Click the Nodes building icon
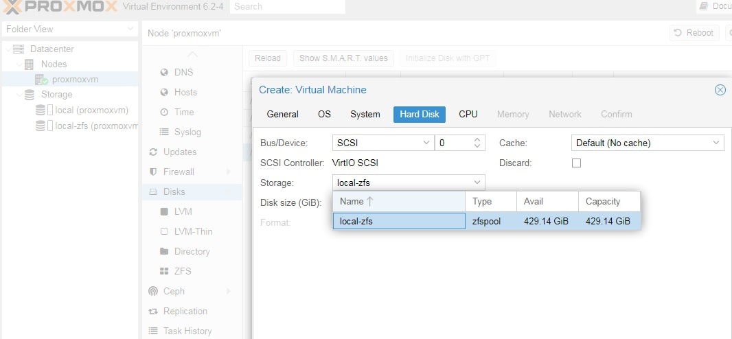The image size is (732, 339). click(x=29, y=64)
